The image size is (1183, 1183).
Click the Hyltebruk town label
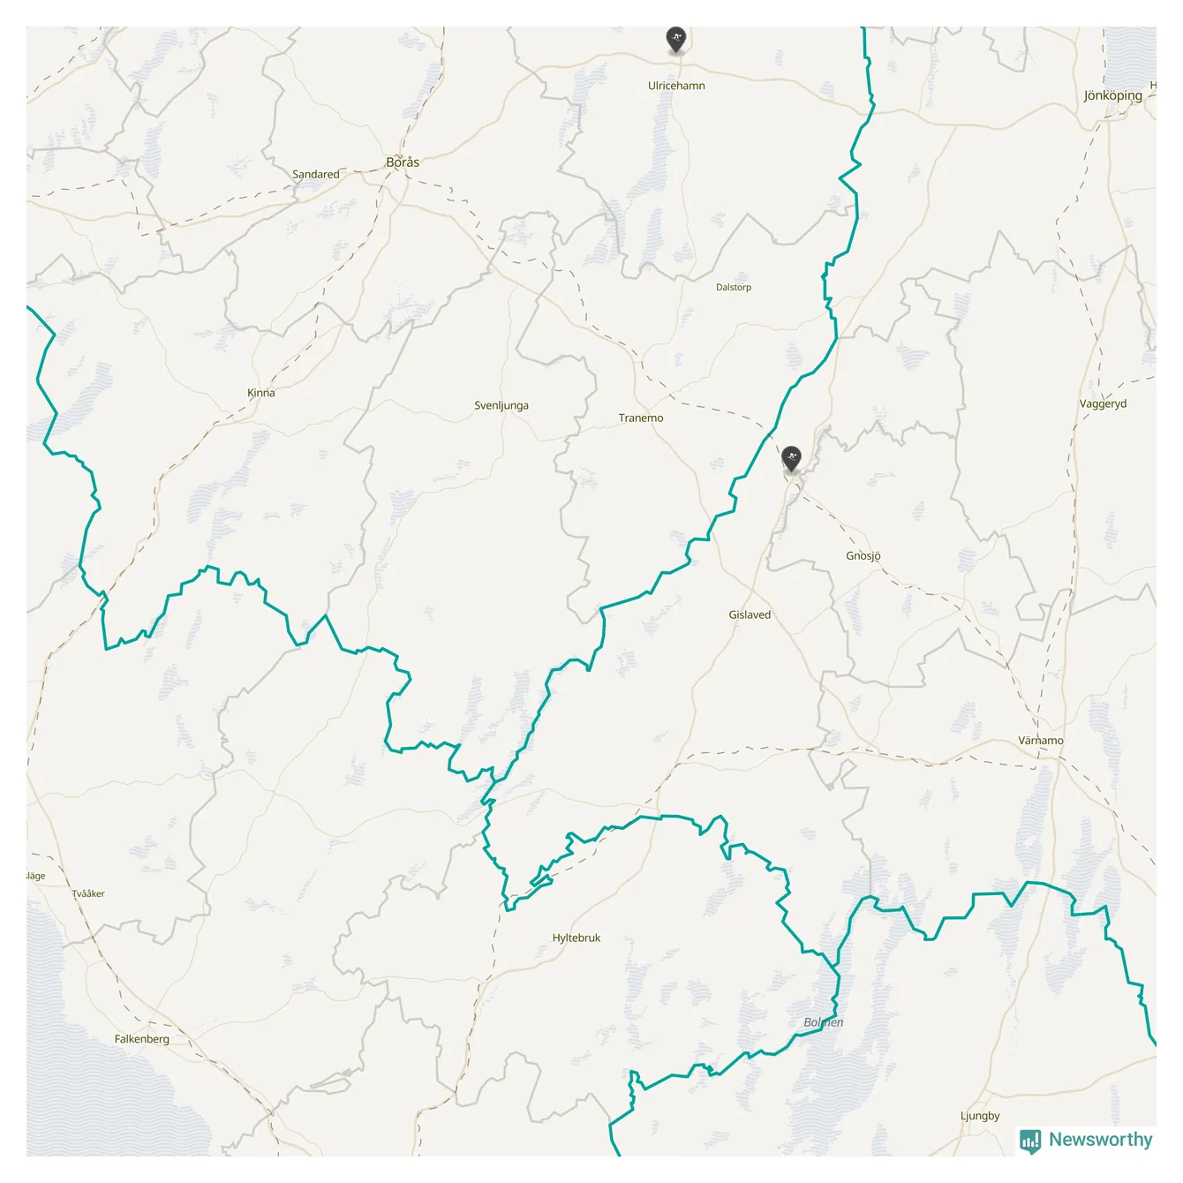coord(576,938)
